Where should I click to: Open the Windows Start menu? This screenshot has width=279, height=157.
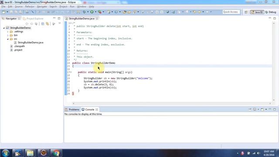[x=5, y=153]
